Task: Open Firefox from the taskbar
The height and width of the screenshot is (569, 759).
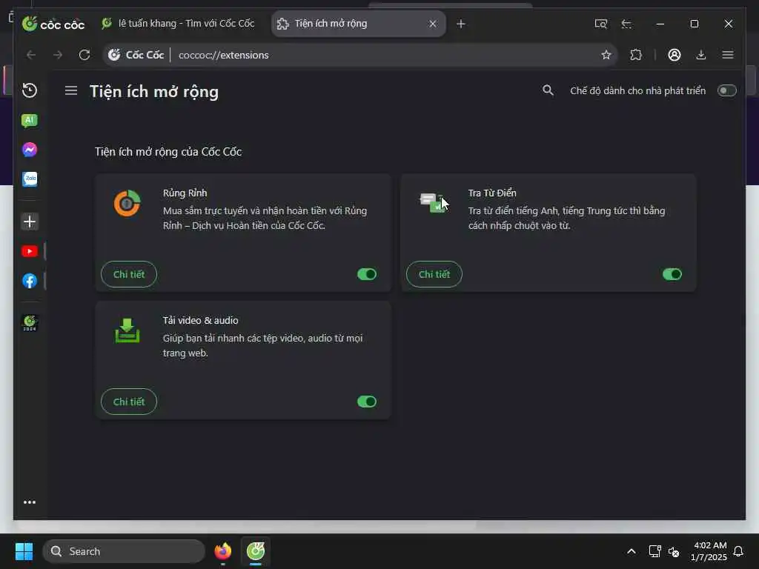Action: pos(222,551)
